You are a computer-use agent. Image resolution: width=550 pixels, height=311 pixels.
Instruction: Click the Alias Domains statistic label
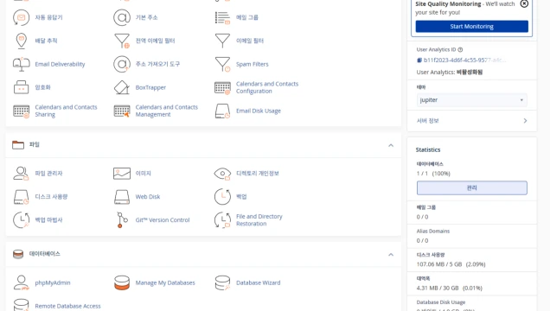pyautogui.click(x=433, y=232)
